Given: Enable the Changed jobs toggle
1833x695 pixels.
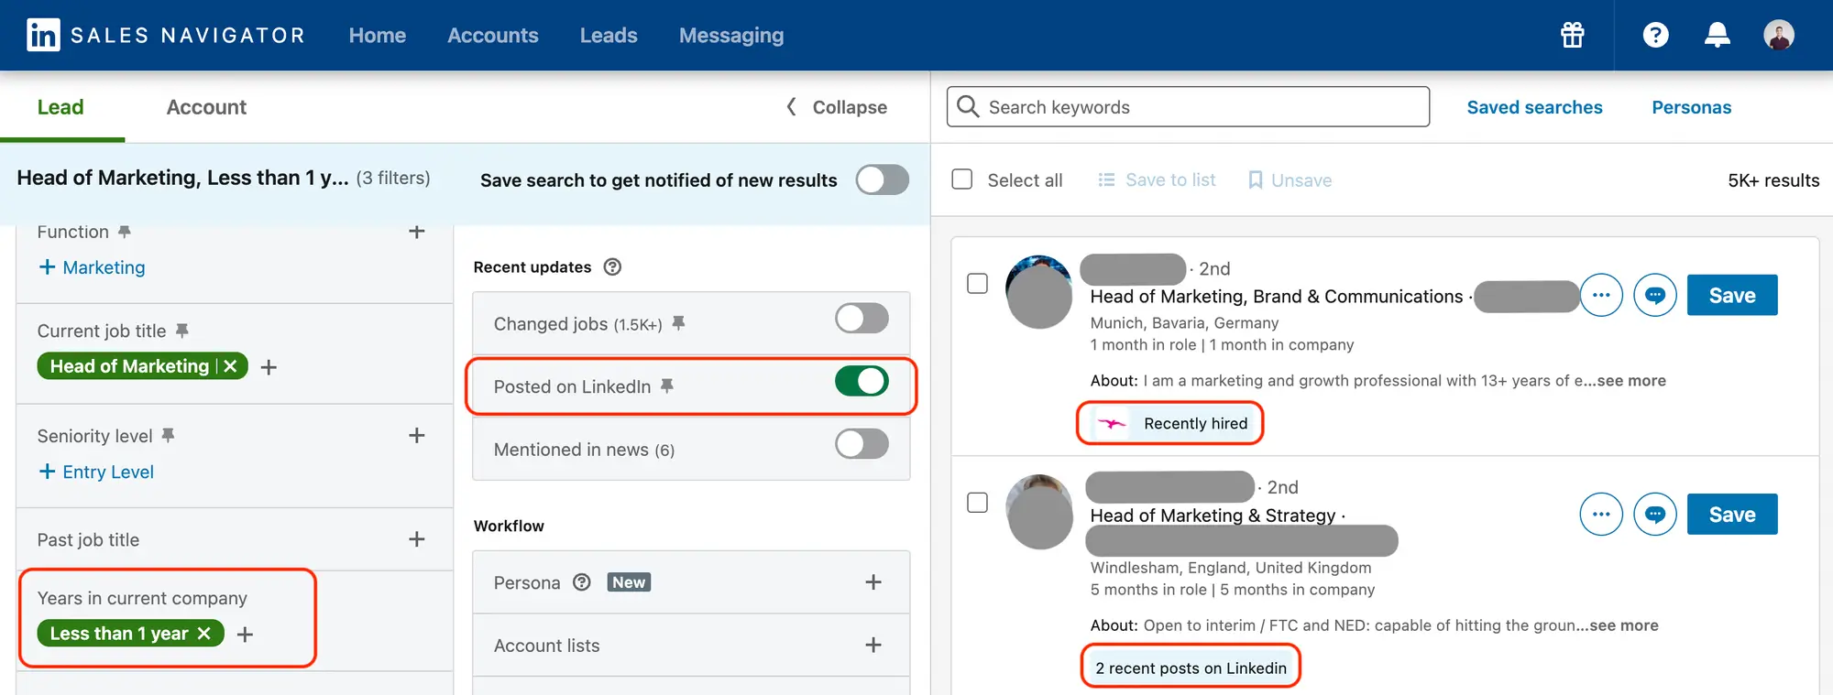Looking at the screenshot, I should (x=862, y=319).
